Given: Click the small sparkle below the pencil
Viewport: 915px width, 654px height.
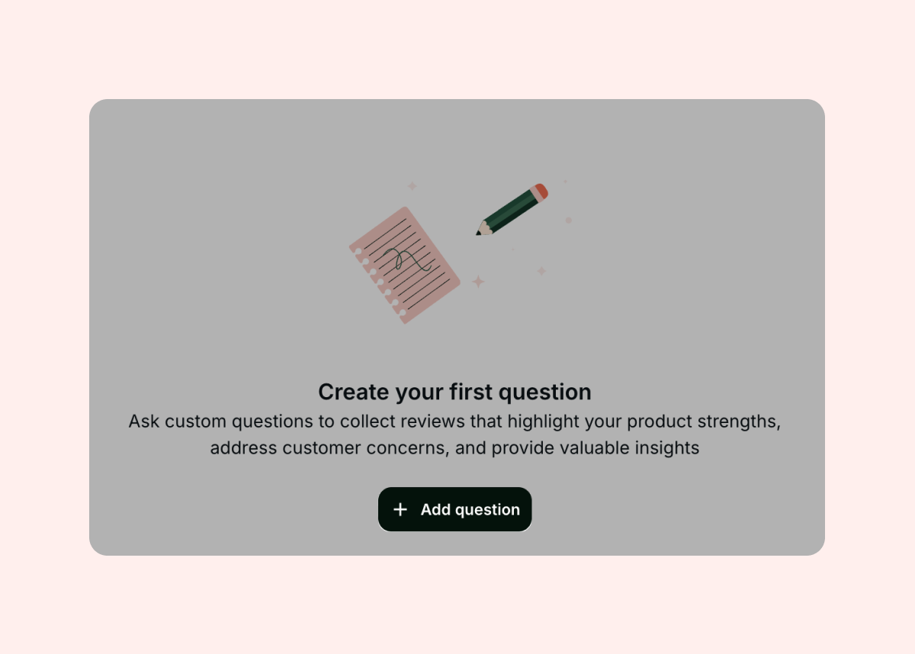Looking at the screenshot, I should [x=541, y=271].
